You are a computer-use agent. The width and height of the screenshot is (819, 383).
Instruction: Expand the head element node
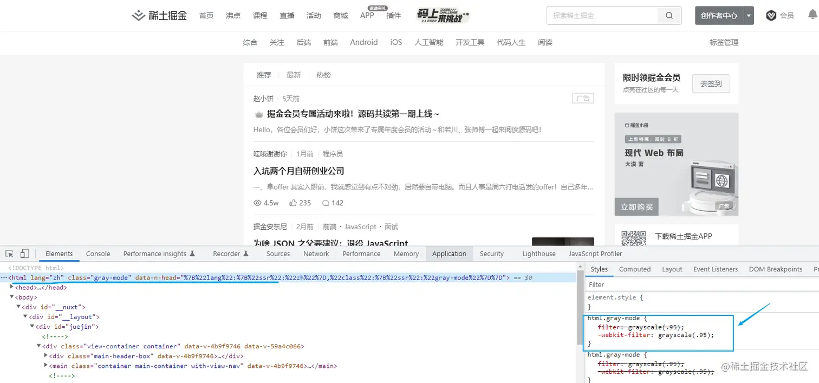point(12,287)
